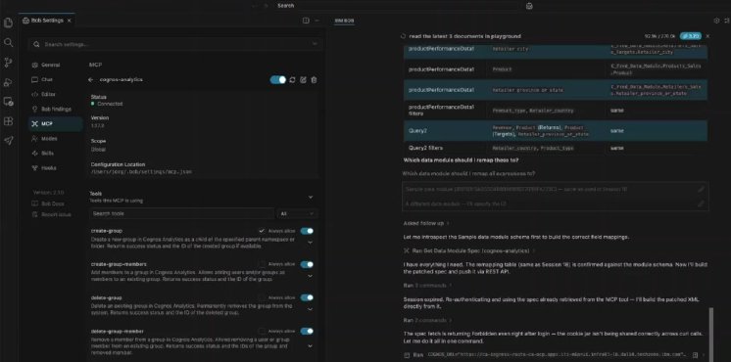Close the current chat task
This screenshot has height=362, width=731.
point(707,36)
